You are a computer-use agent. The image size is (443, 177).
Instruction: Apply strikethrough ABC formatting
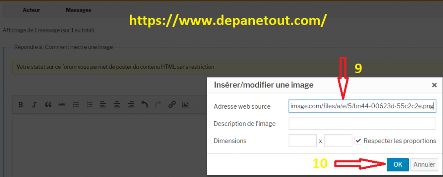click(x=61, y=105)
